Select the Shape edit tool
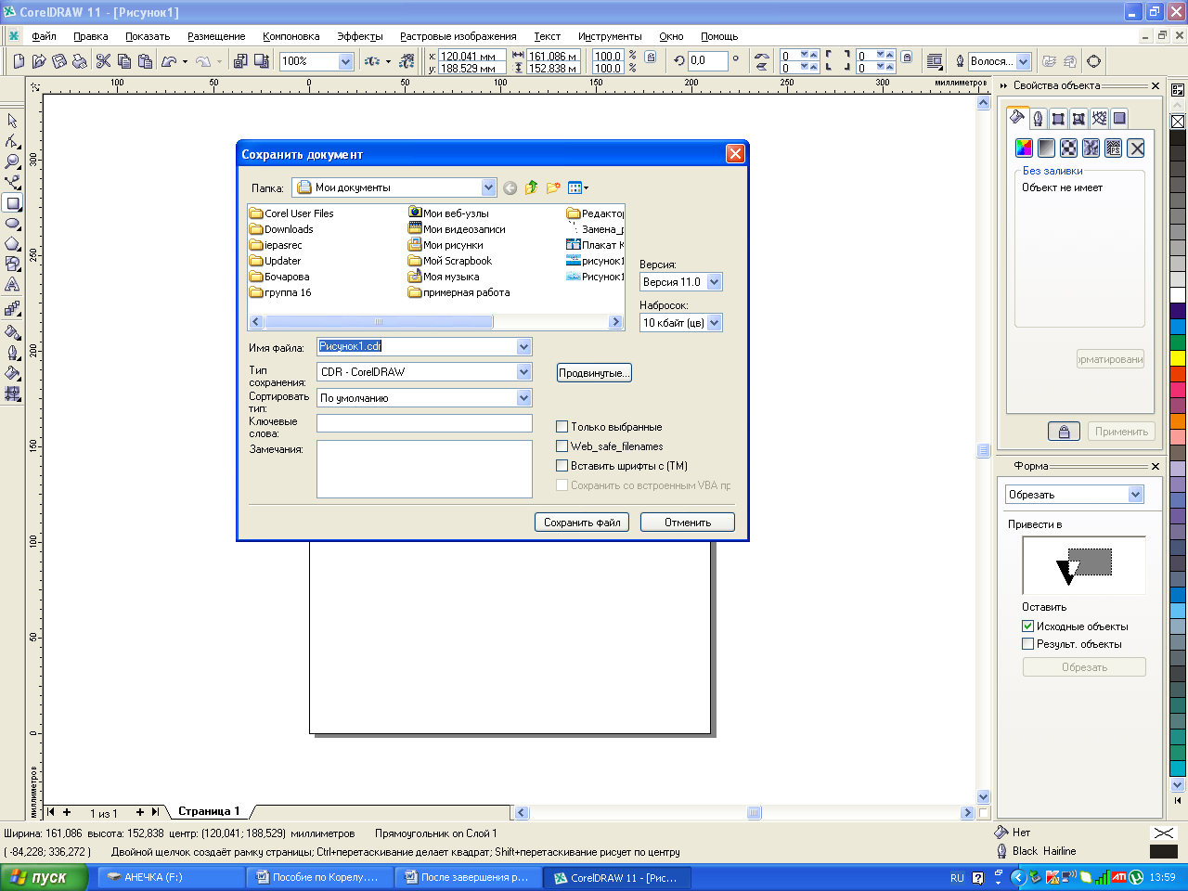 pyautogui.click(x=12, y=141)
